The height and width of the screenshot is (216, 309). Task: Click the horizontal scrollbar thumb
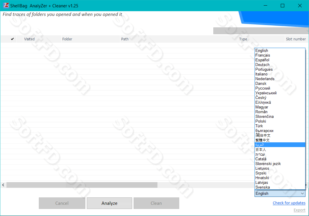coord(82,185)
